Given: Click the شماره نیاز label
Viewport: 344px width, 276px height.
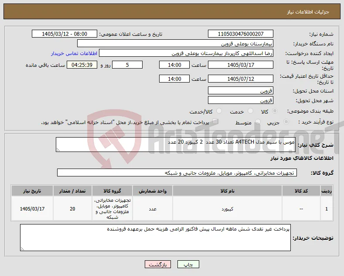Looking at the screenshot, I should 321,34.
